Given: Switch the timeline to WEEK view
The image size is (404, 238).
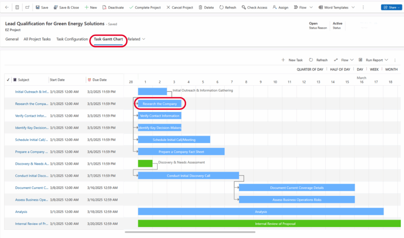Looking at the screenshot, I should click(x=374, y=69).
